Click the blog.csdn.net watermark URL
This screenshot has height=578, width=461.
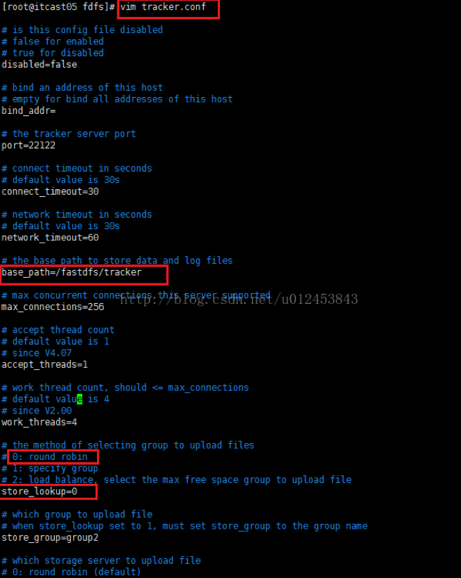pyautogui.click(x=239, y=299)
